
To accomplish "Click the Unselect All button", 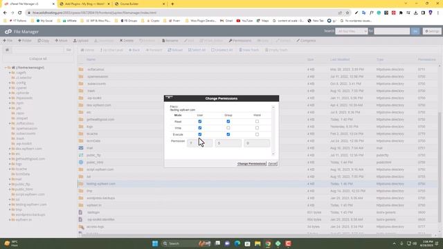I will pyautogui.click(x=222, y=50).
